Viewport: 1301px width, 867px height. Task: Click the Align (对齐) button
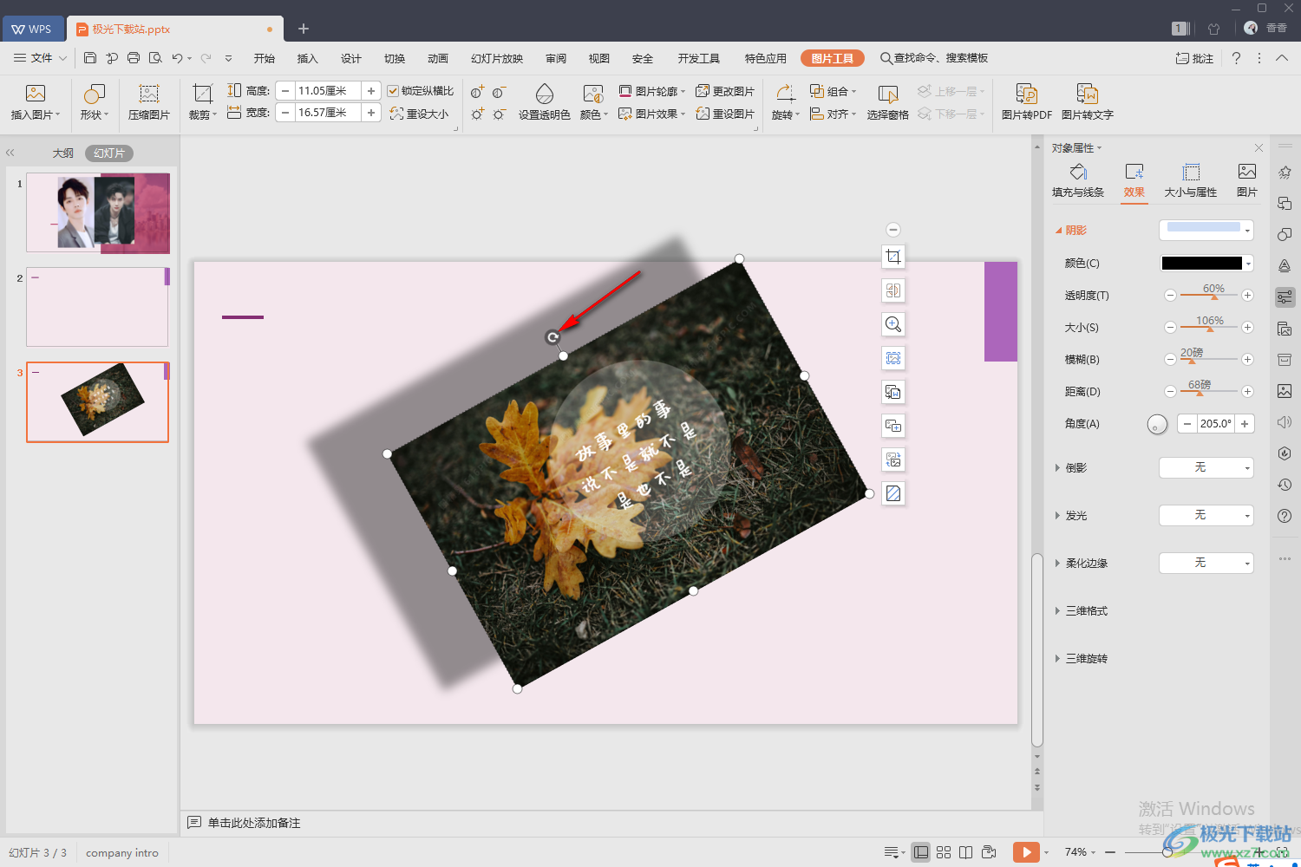coord(833,114)
